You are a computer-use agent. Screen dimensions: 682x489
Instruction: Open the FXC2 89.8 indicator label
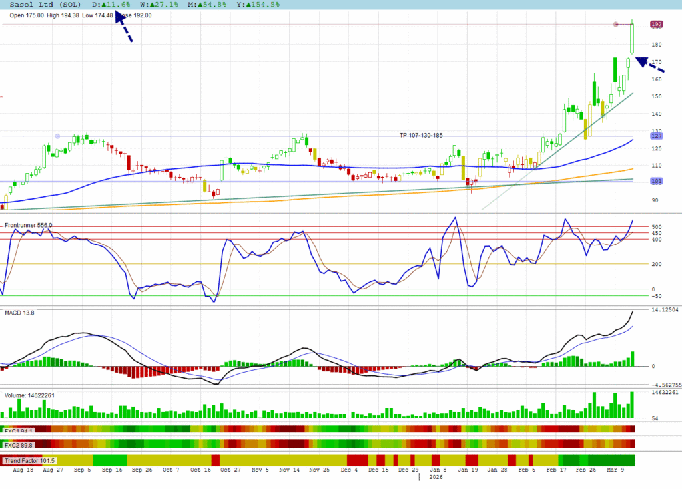click(17, 444)
